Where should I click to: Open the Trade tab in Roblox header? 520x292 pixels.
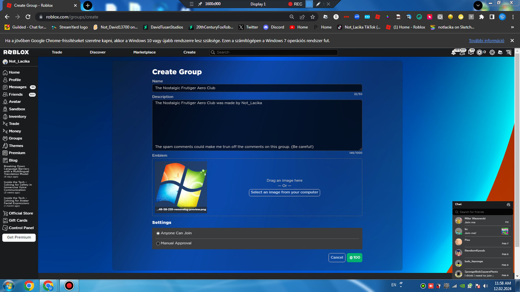pos(57,52)
